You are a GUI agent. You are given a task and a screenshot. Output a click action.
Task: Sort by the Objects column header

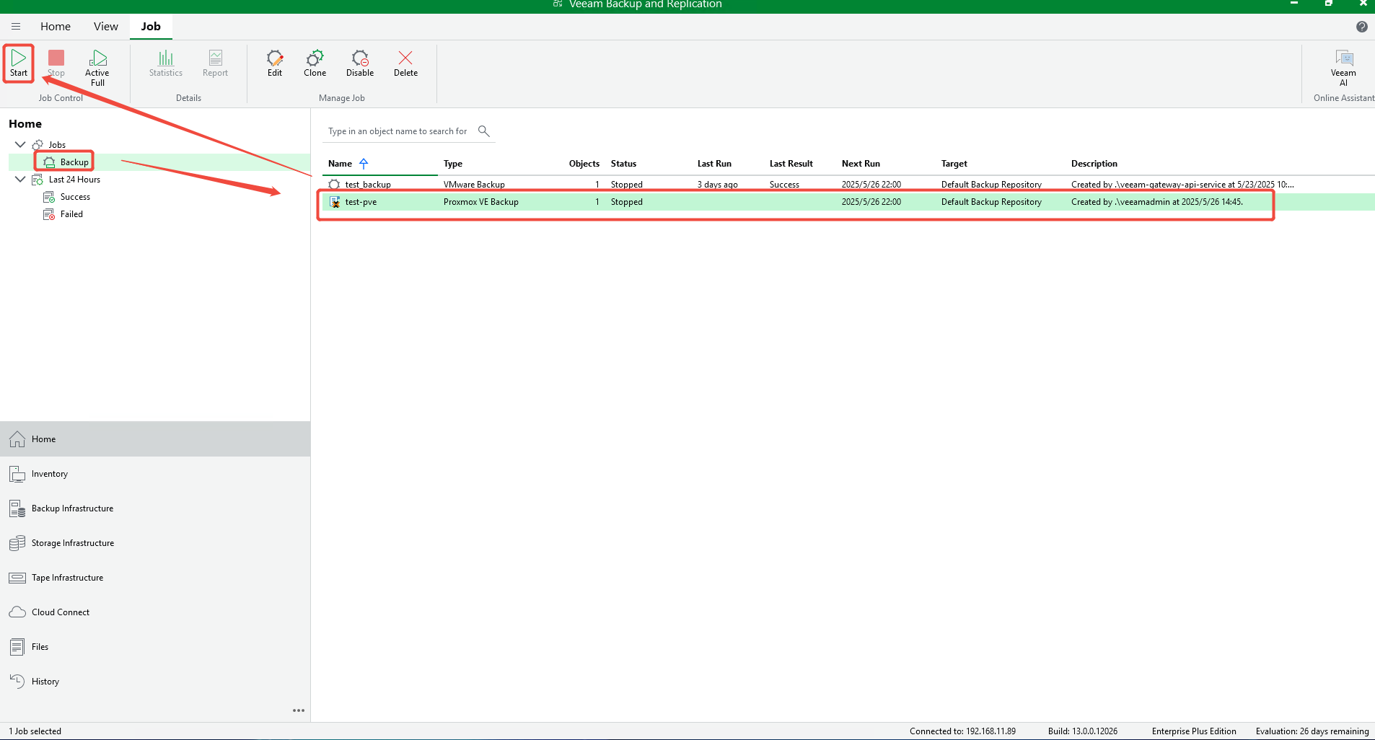click(584, 164)
